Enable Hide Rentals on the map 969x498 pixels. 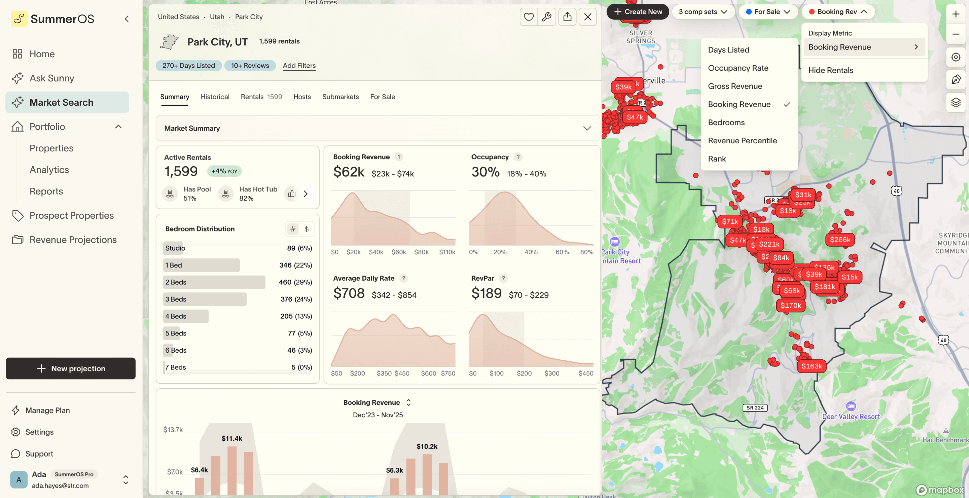point(831,70)
